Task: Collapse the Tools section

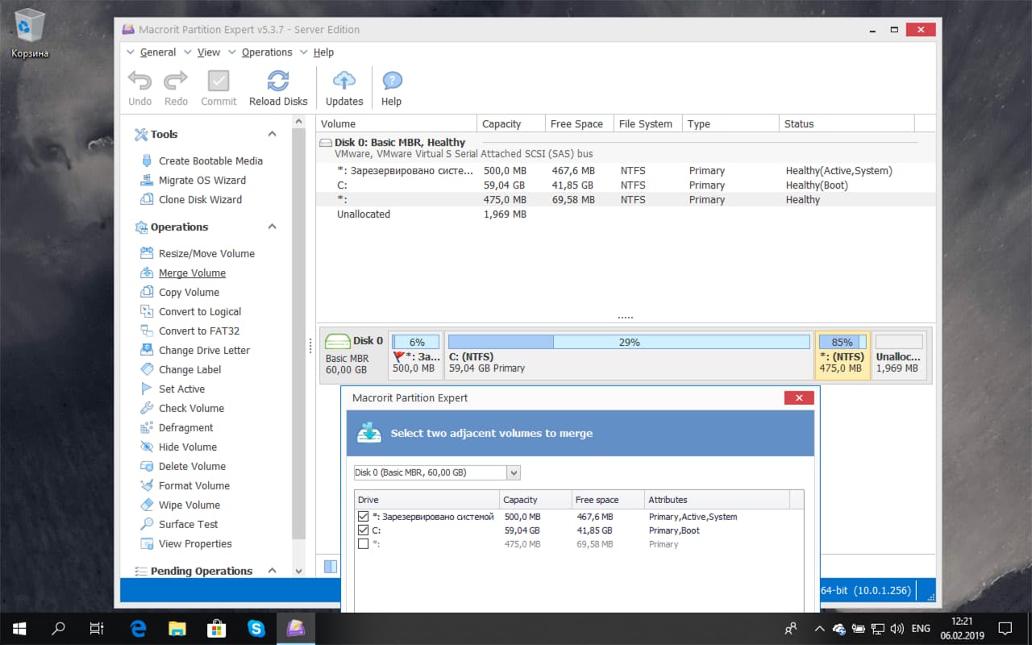Action: click(x=272, y=134)
